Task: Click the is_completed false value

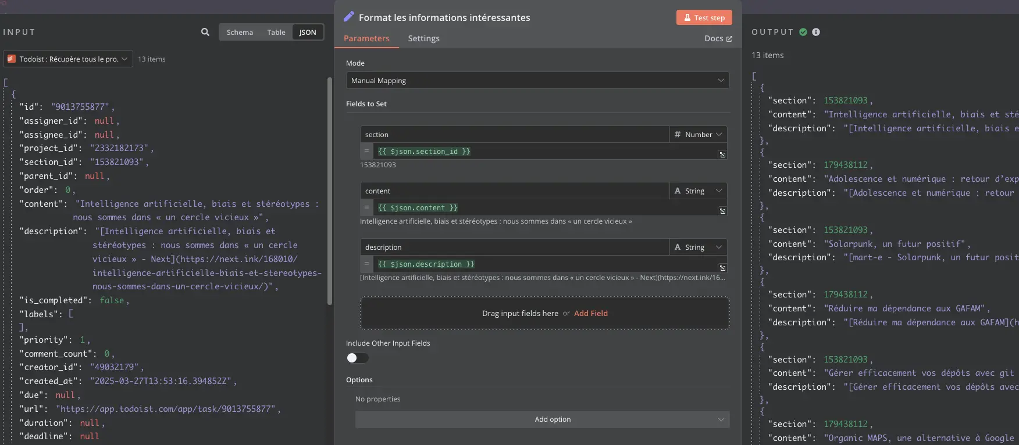Action: [x=112, y=300]
